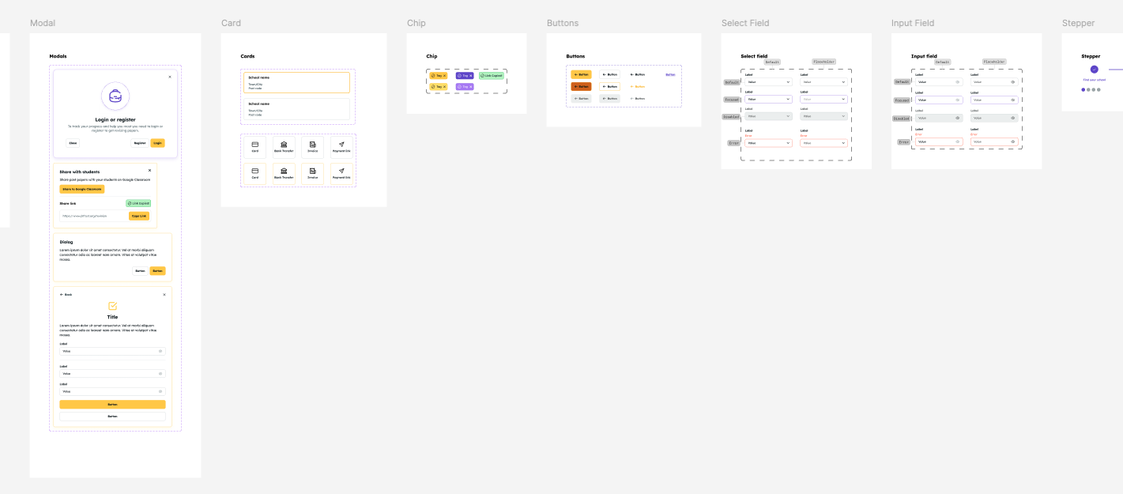Click Share to Google Classroom button
Screen dimensions: 1123x494
pyautogui.click(x=82, y=190)
